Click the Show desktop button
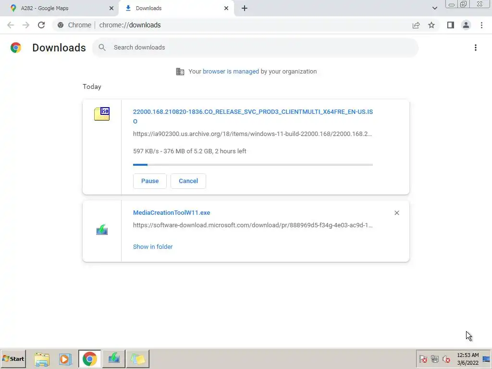 pos(487,358)
